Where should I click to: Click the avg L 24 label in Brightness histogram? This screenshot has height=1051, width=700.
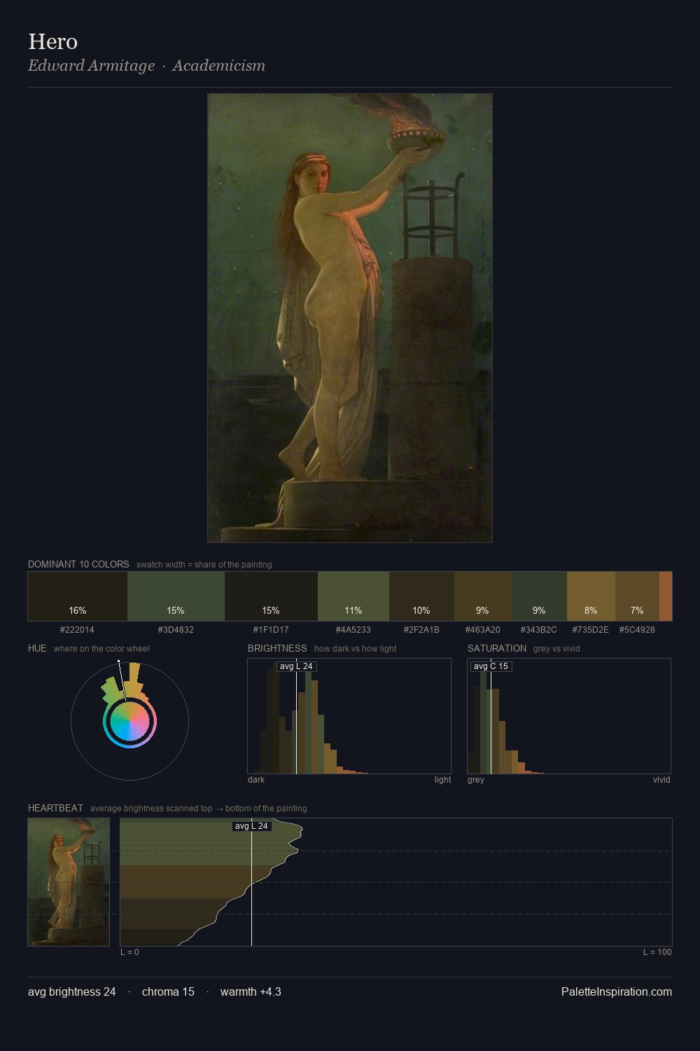click(x=296, y=666)
